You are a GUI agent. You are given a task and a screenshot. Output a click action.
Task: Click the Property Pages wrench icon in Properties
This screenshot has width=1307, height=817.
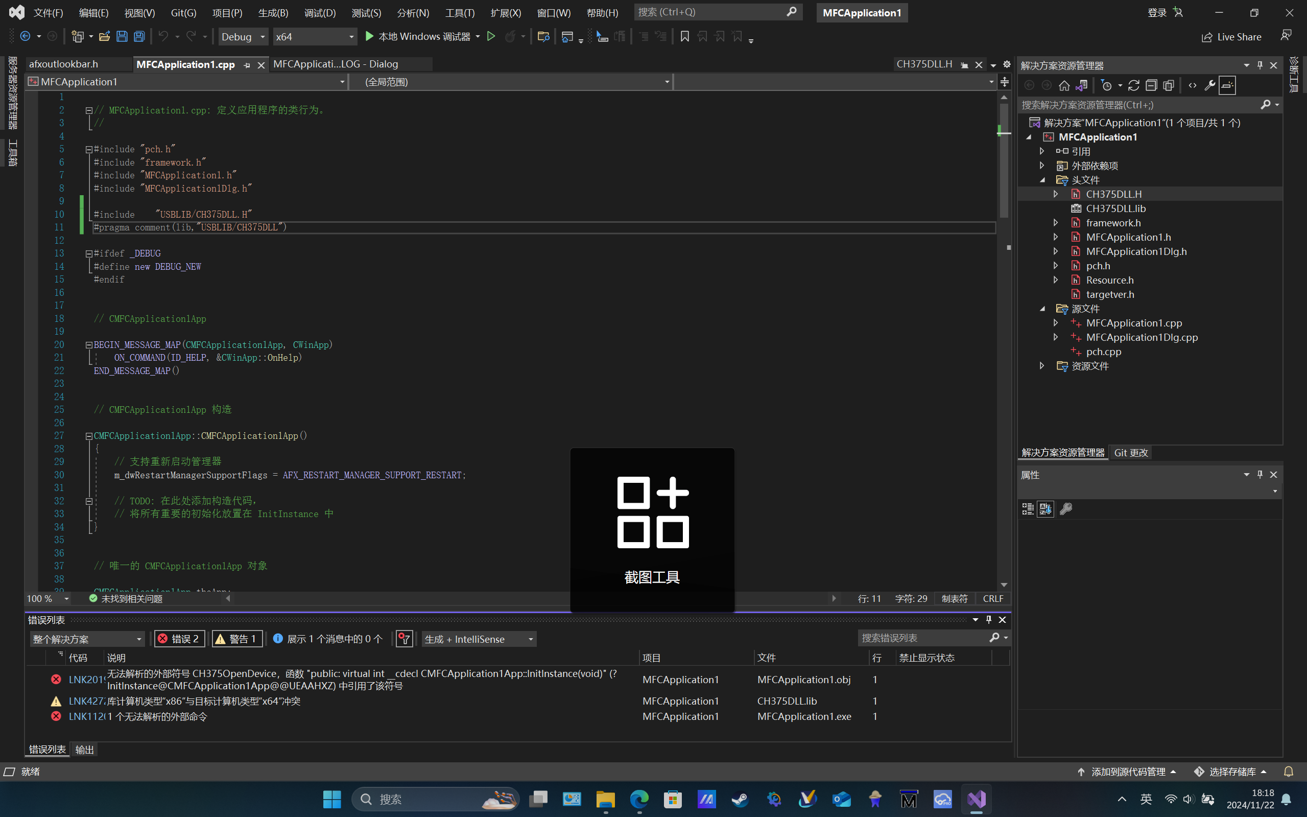(1066, 508)
